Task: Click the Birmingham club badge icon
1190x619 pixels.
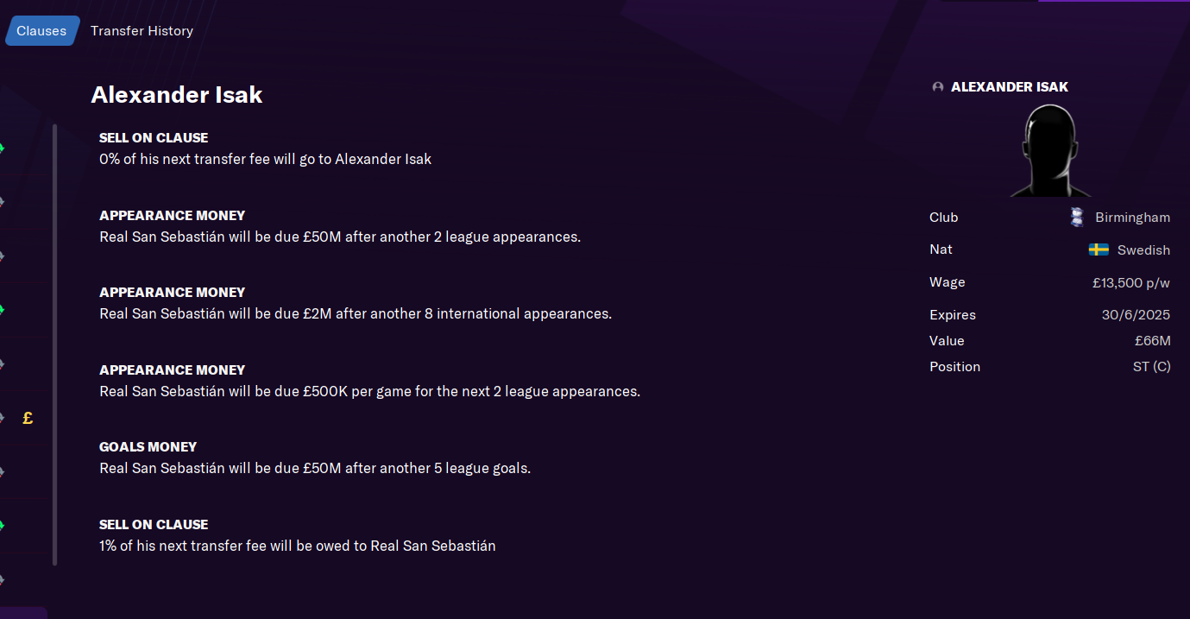Action: [x=1076, y=218]
